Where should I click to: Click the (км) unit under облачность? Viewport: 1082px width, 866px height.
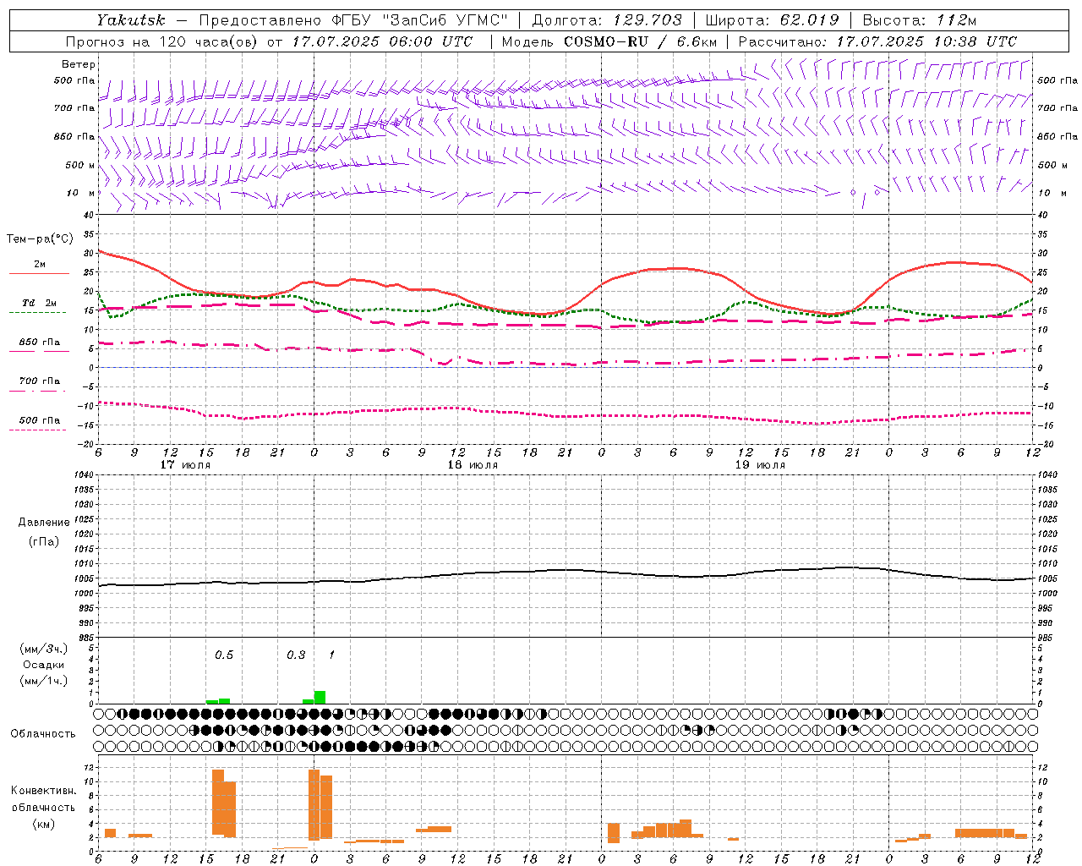point(44,824)
